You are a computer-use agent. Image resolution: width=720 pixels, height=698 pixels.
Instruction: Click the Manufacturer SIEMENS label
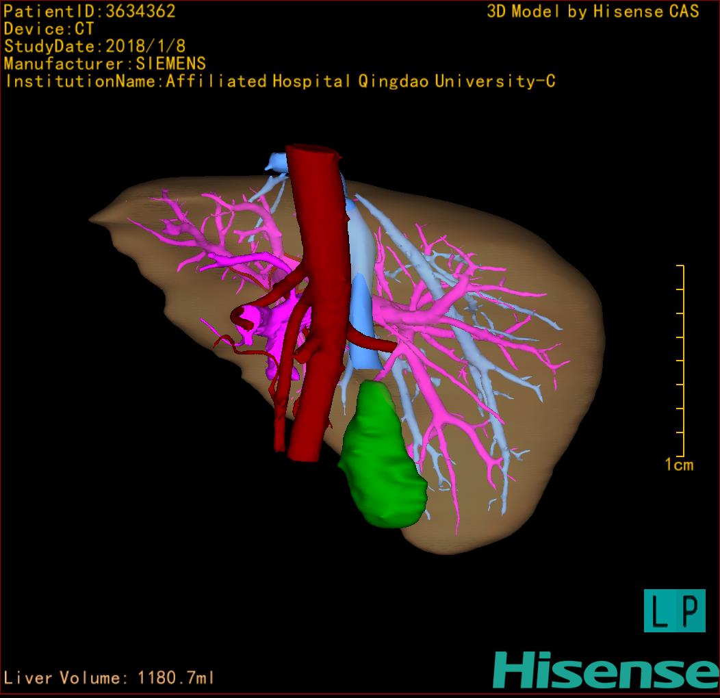[105, 64]
